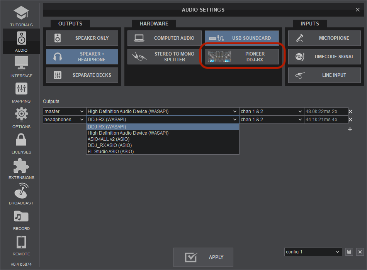The image size is (367, 270).
Task: Close the Audio Settings window
Action: pyautogui.click(x=358, y=10)
